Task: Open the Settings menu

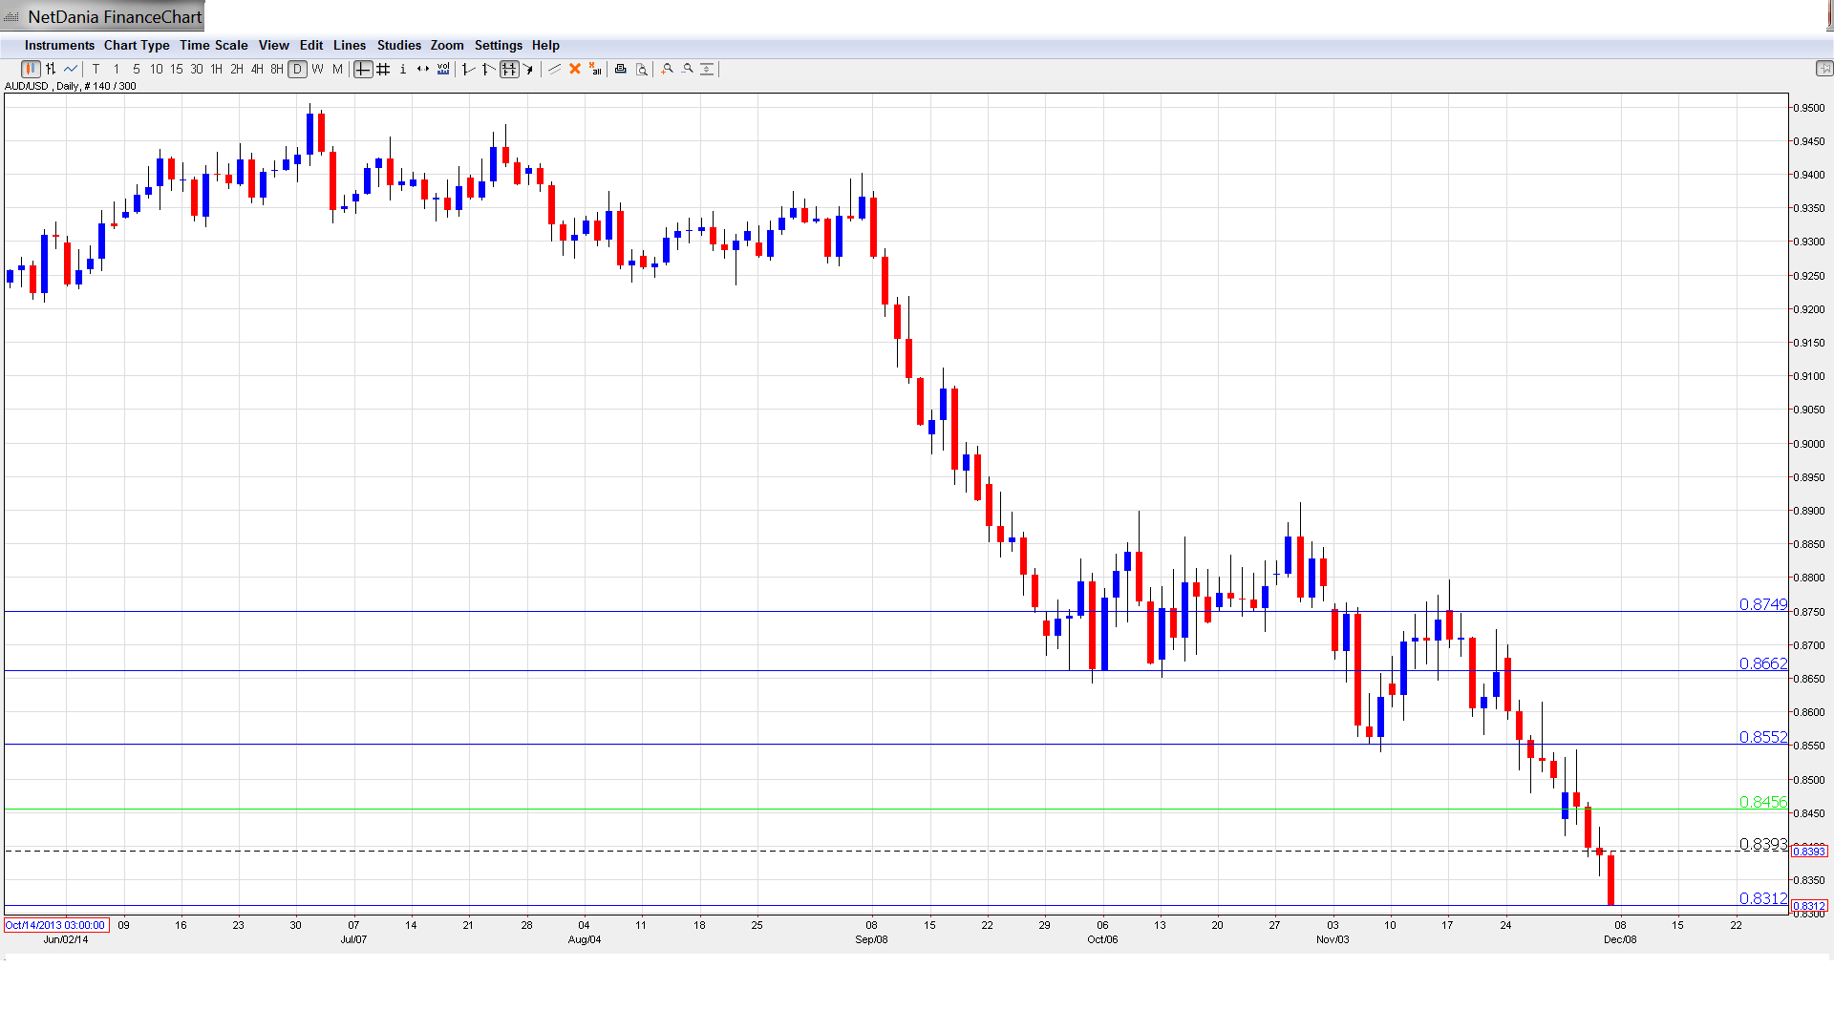Action: (x=498, y=45)
